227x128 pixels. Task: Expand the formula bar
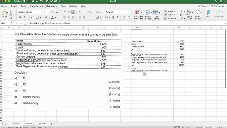point(225,23)
